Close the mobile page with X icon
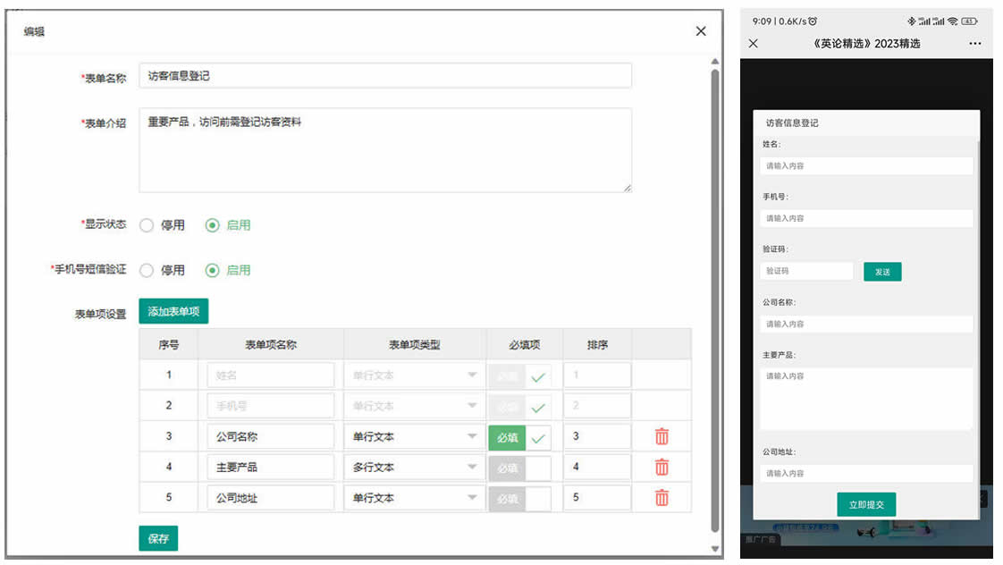Viewport: 1003px width, 565px height. pyautogui.click(x=753, y=44)
